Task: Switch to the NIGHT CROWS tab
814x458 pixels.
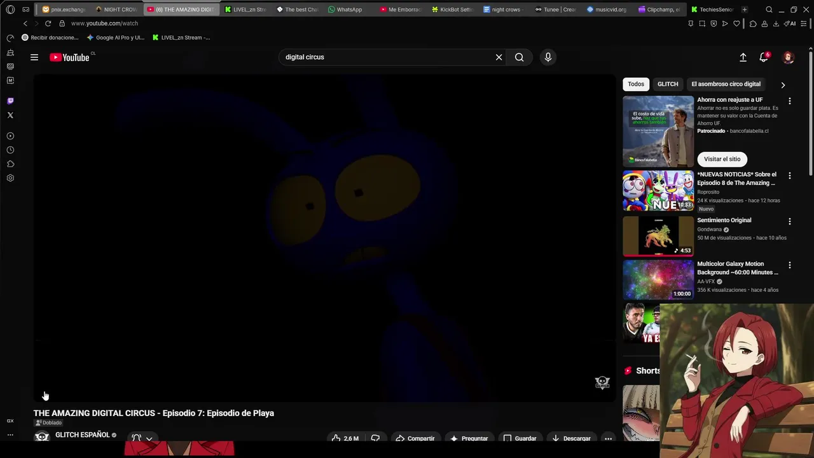Action: coord(117,10)
